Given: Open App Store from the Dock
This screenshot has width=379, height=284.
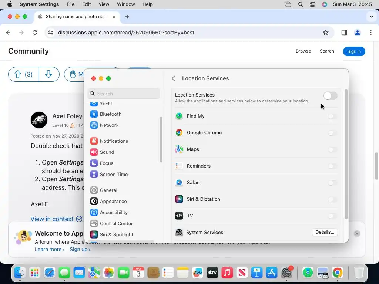Looking at the screenshot, I should click(271, 273).
